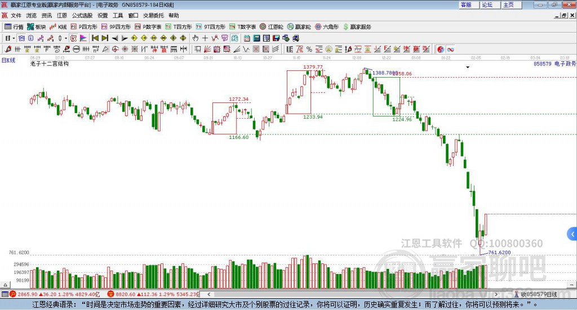Open the 六角形 hexagon tool

[x=327, y=27]
